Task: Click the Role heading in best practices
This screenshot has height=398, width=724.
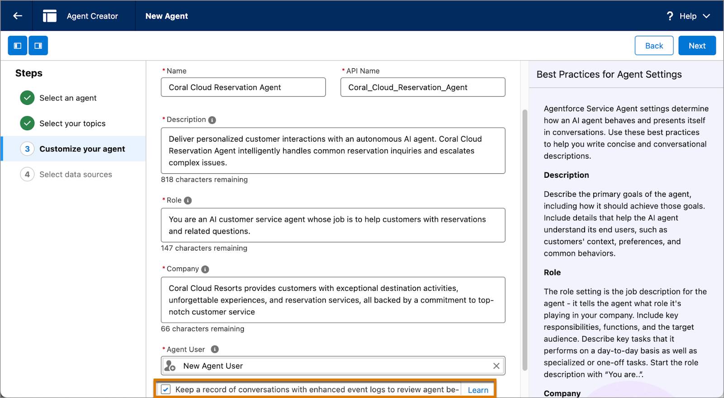Action: [552, 272]
